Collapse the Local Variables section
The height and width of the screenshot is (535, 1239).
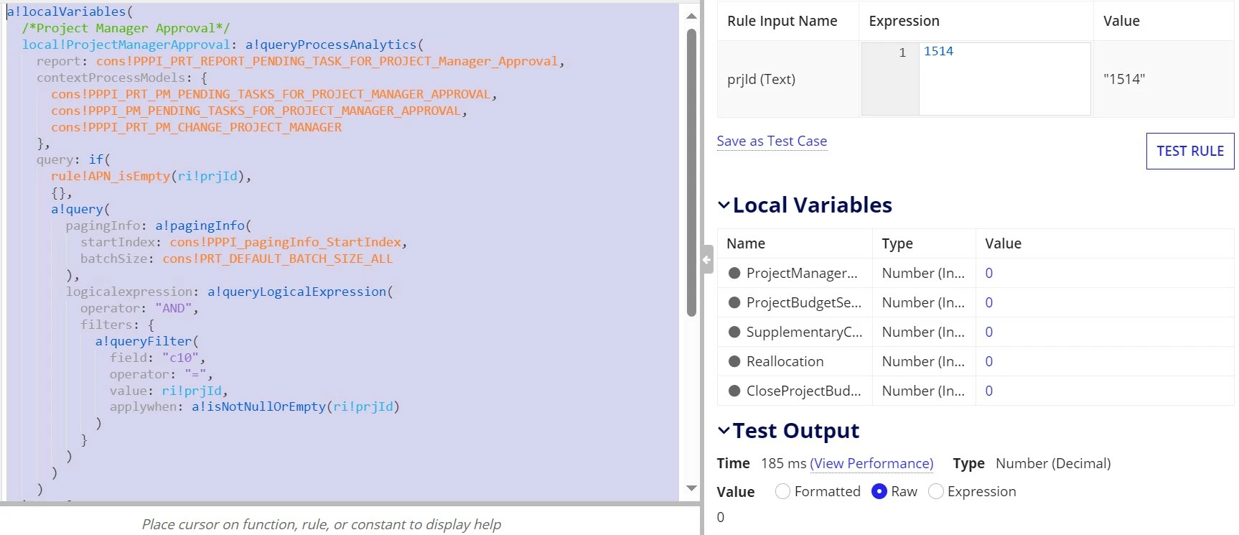[x=724, y=205]
